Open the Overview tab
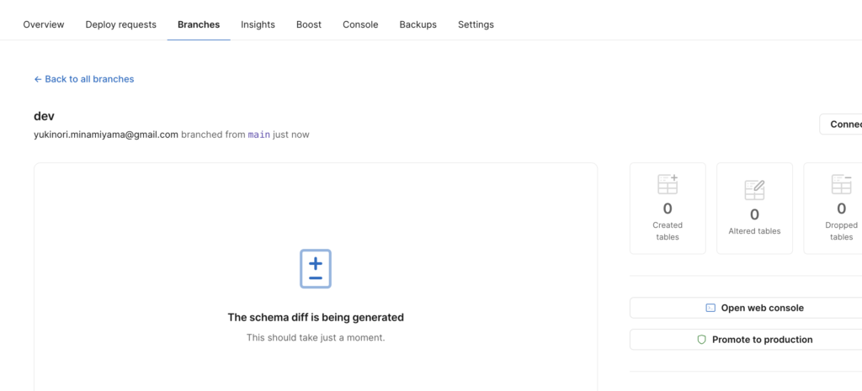Screen dimensions: 862x391 click(x=44, y=24)
